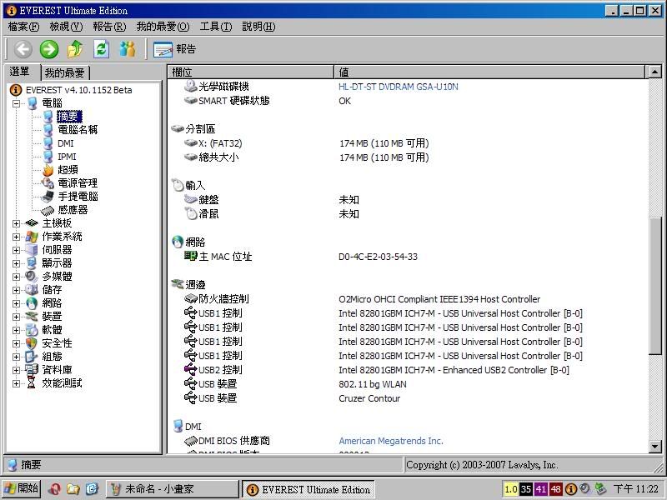Expand the 多媒體 tree node
This screenshot has height=500, width=667.
coord(16,277)
